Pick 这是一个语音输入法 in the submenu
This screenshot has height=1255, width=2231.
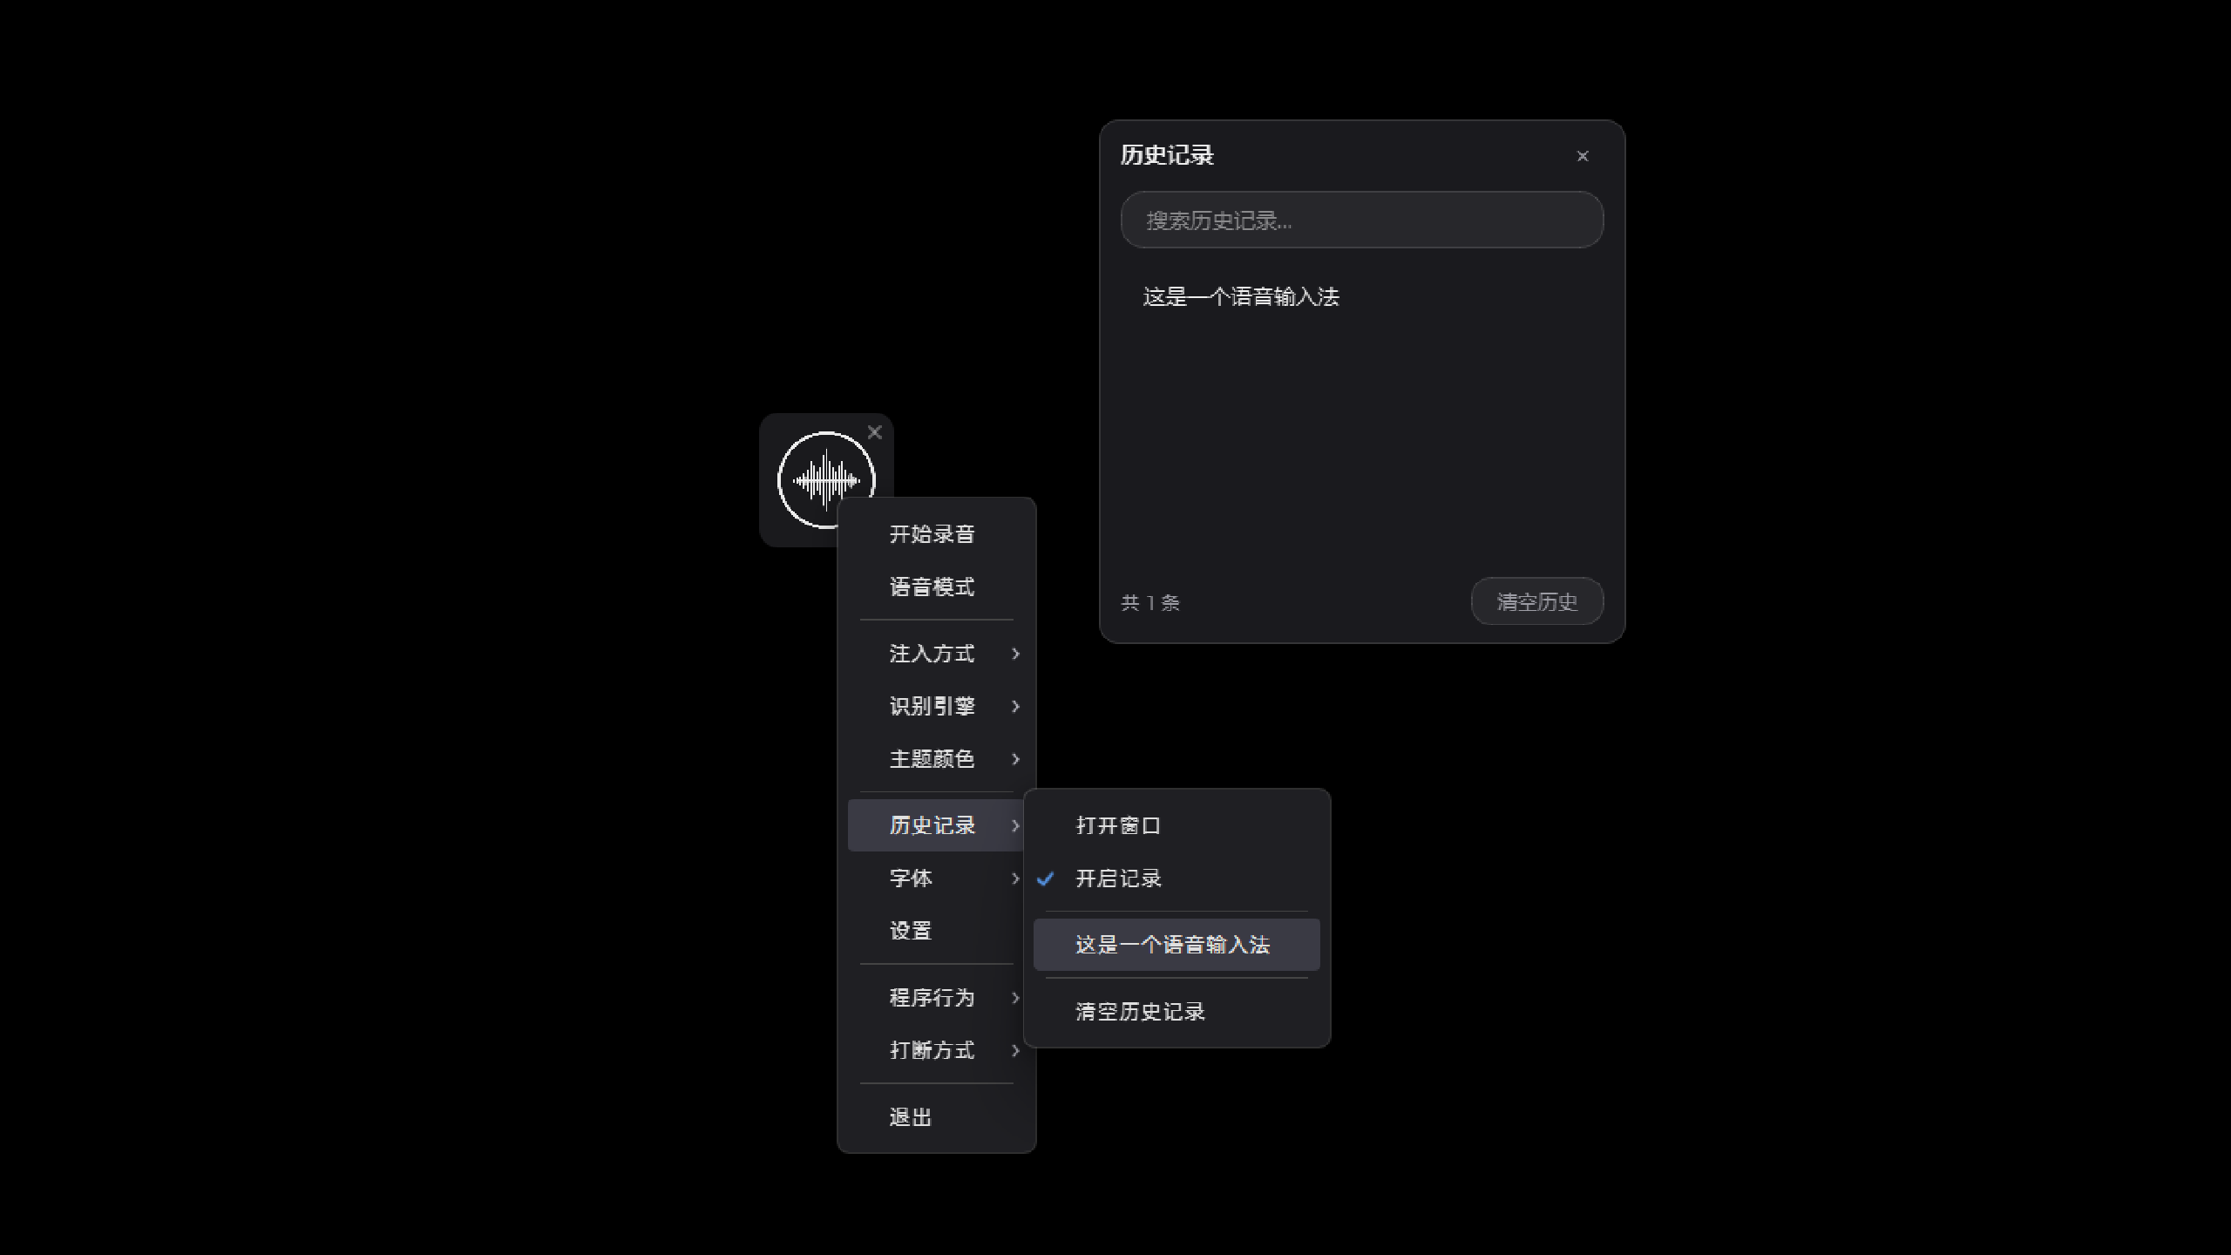pyautogui.click(x=1177, y=945)
